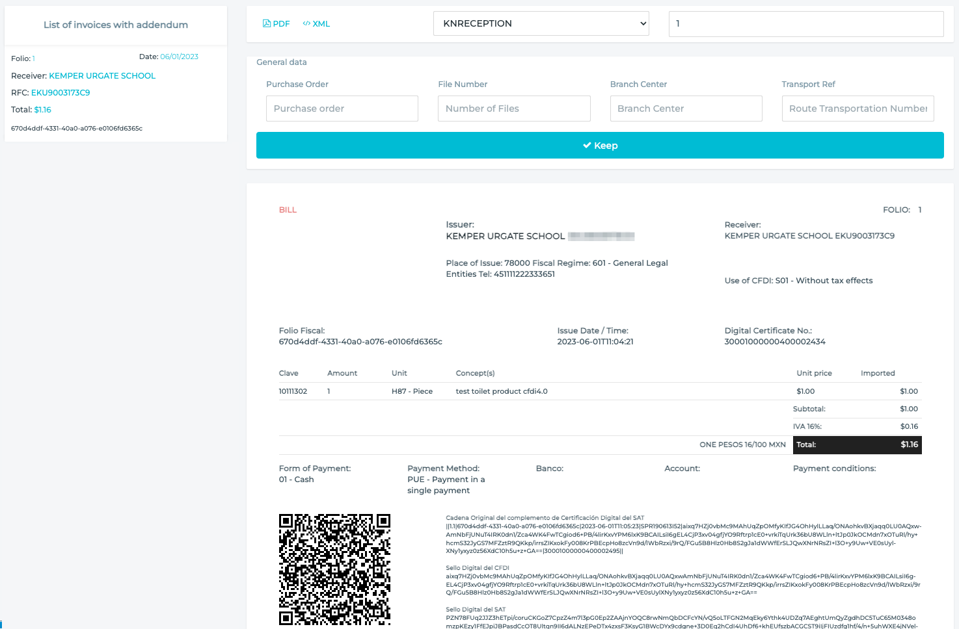Click the issue date 2023-06-01T11:04:21
The height and width of the screenshot is (629, 959).
595,342
